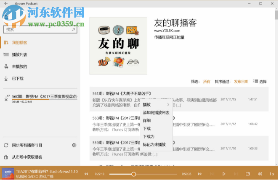Choose 标记为未播放 in context menu
This screenshot has height=180, width=279.
[x=156, y=144]
